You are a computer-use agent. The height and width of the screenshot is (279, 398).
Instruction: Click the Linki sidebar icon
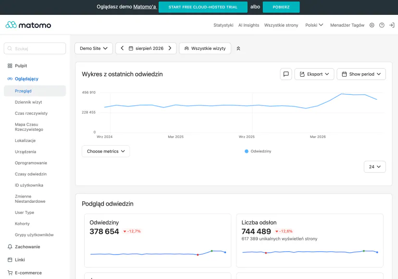(x=10, y=259)
